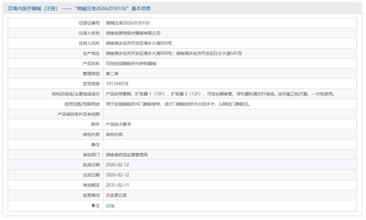Click the 产品储存条件及有效期 label

click(x=79, y=114)
